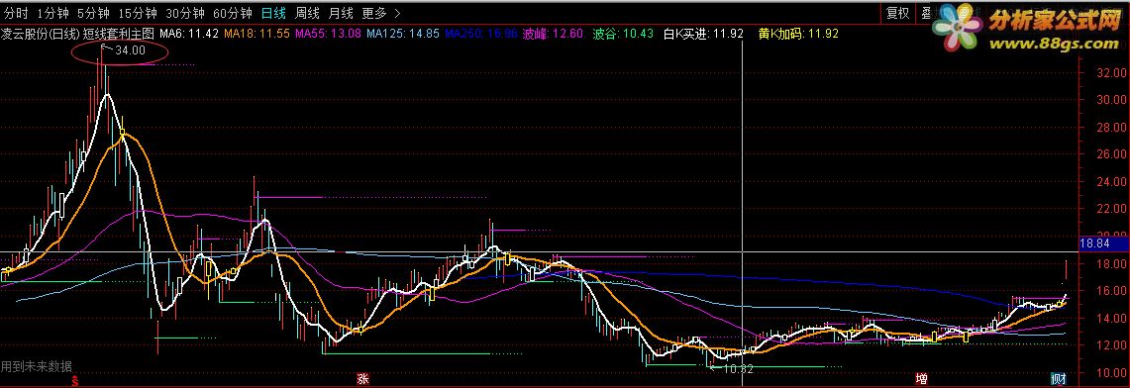Image resolution: width=1130 pixels, height=388 pixels.
Task: Click the red 增 marker icon
Action: 921,379
